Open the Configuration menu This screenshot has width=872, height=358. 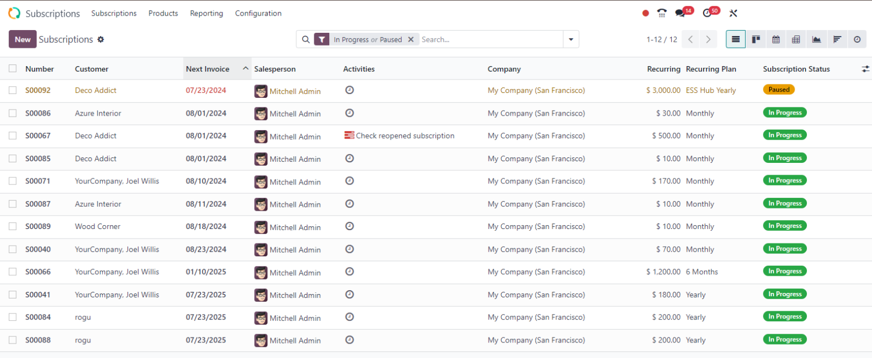[258, 13]
